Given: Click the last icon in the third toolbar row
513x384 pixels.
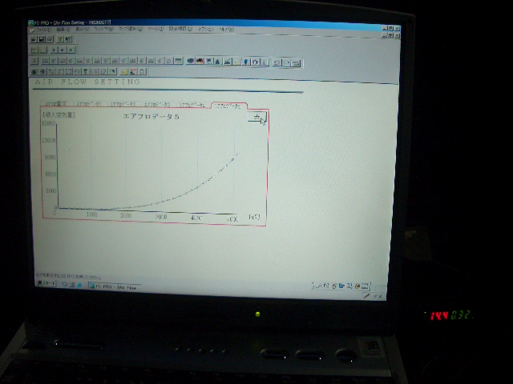Looking at the screenshot, I should point(296,62).
